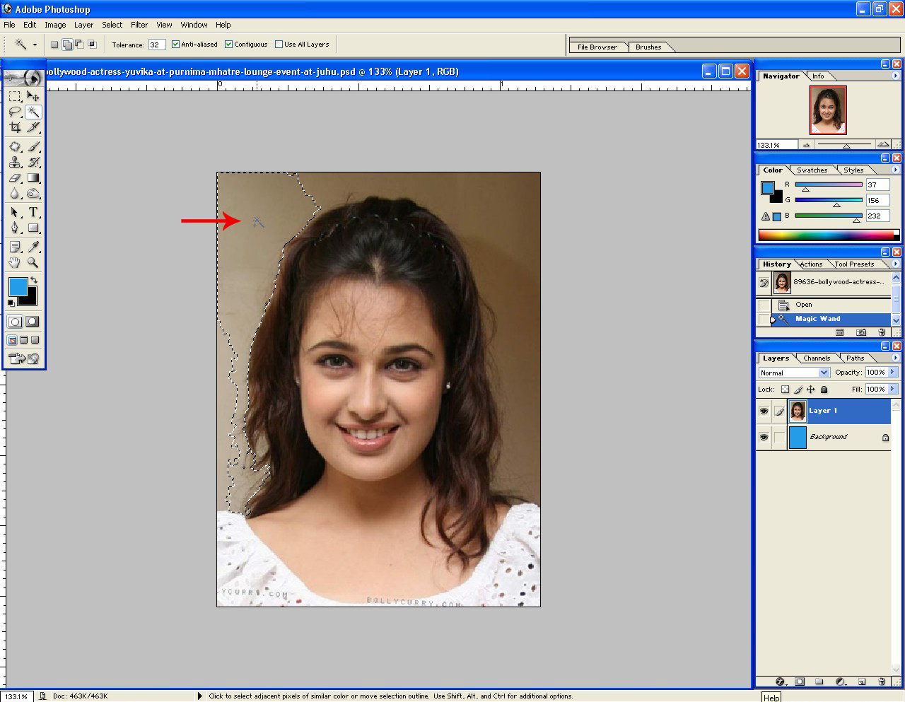Screen dimensions: 905x702
Task: Select the Clone Stamp tool
Action: [x=15, y=163]
